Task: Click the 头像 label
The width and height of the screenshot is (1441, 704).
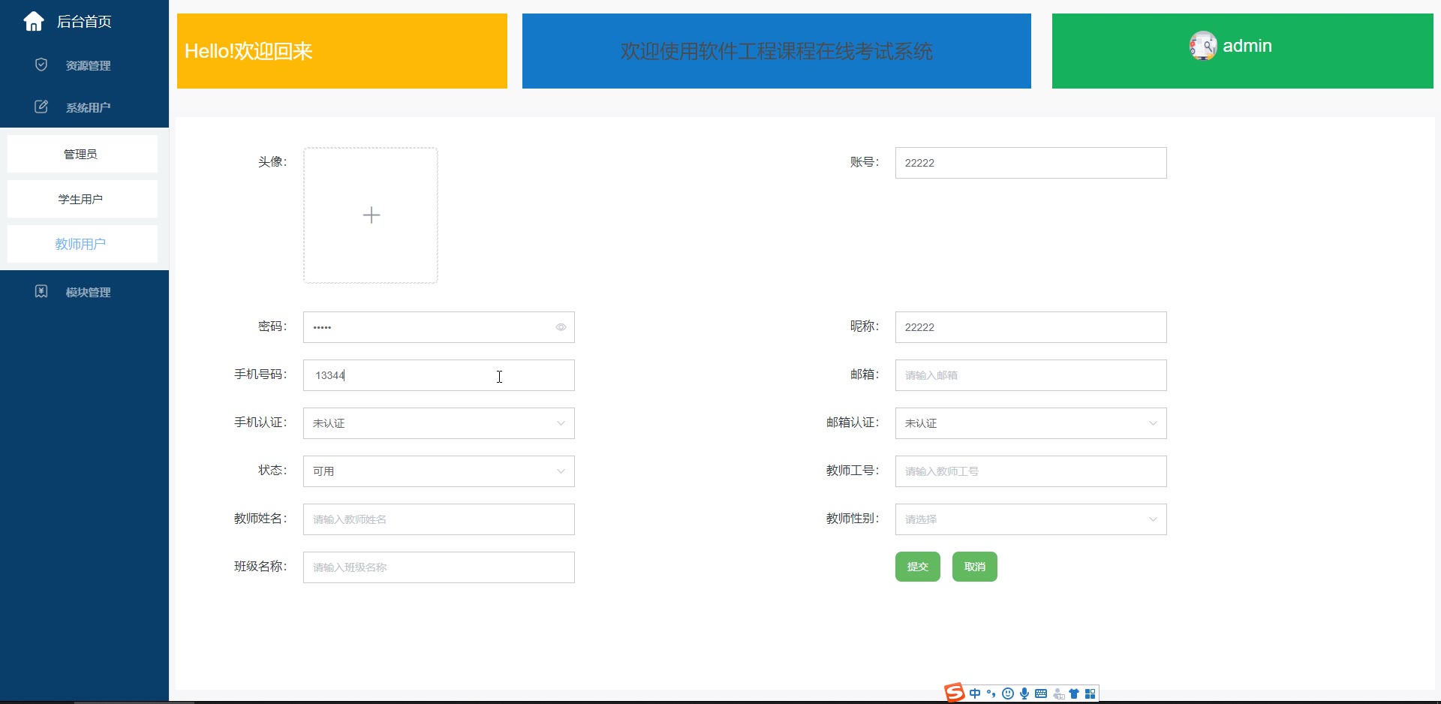Action: click(x=272, y=161)
